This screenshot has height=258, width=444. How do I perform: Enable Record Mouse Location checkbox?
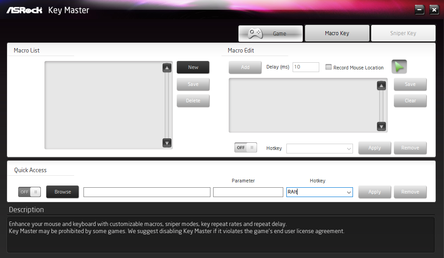click(x=329, y=67)
